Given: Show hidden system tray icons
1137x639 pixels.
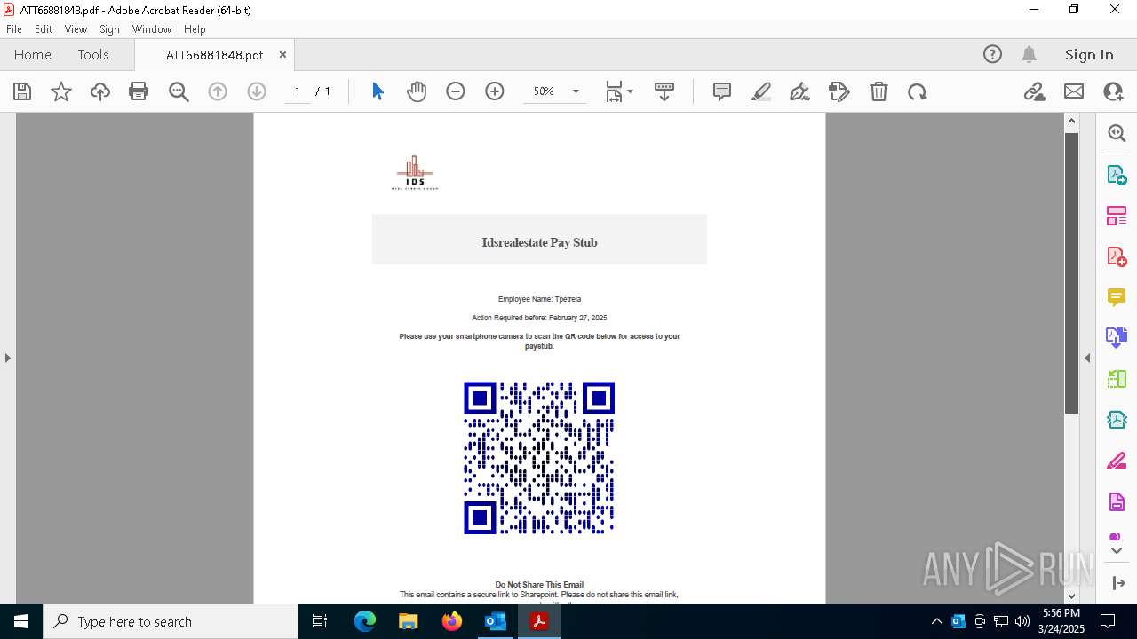Looking at the screenshot, I should (936, 621).
